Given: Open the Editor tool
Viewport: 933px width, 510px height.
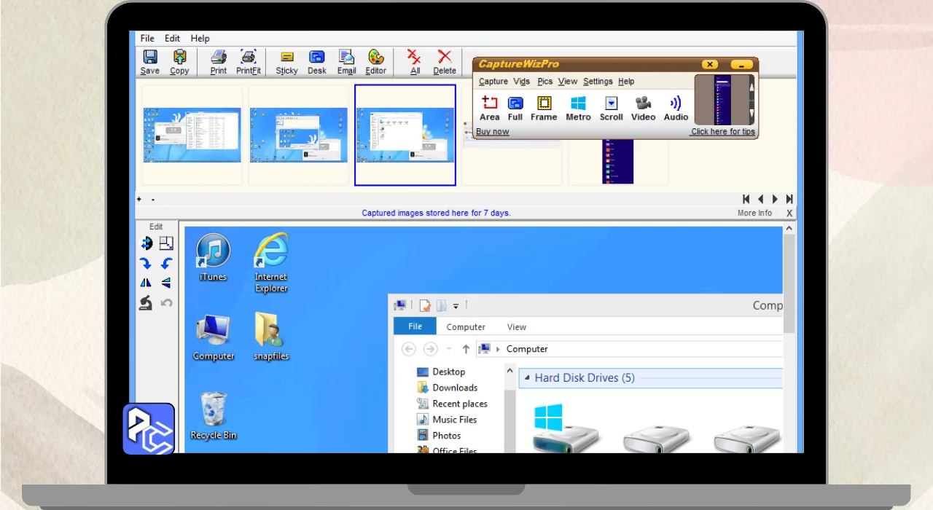Looking at the screenshot, I should pyautogui.click(x=376, y=62).
